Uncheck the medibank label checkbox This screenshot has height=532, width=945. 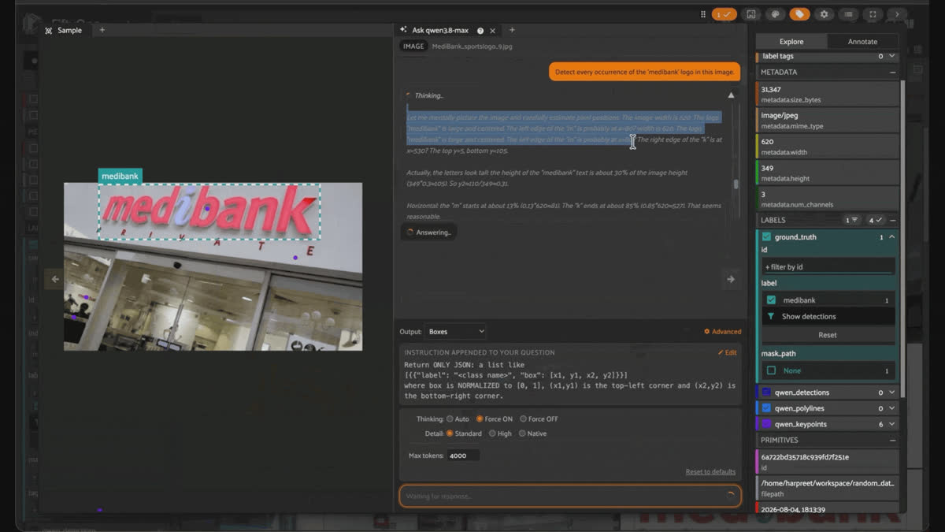771,300
